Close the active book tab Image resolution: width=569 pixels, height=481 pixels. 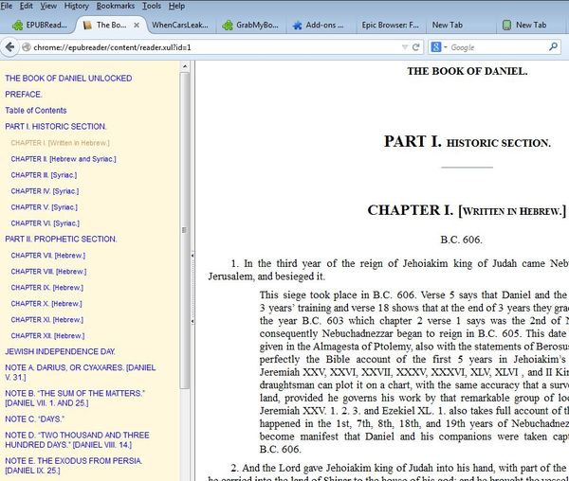(136, 25)
